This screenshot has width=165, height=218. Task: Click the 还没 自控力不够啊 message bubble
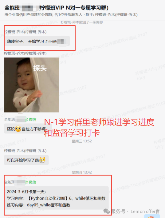coord(28,129)
